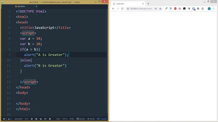The height and width of the screenshot is (122, 218).
Task: Show linter errors count in Atom status bar
Action: (x=5, y=119)
